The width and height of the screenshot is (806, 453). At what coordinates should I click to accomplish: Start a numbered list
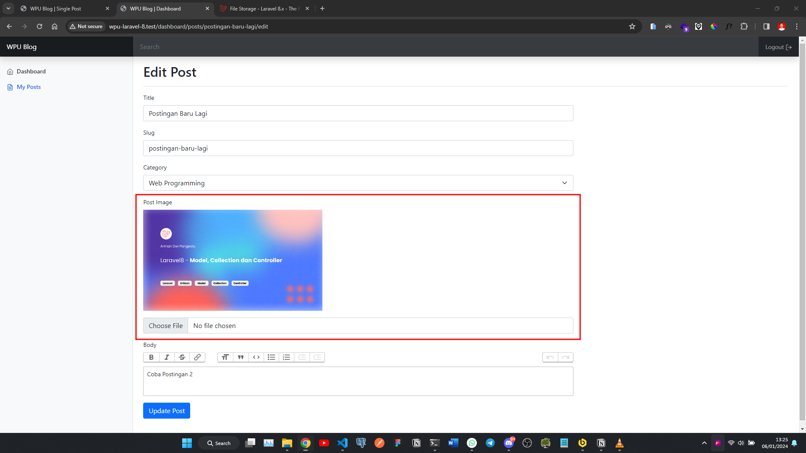point(286,357)
